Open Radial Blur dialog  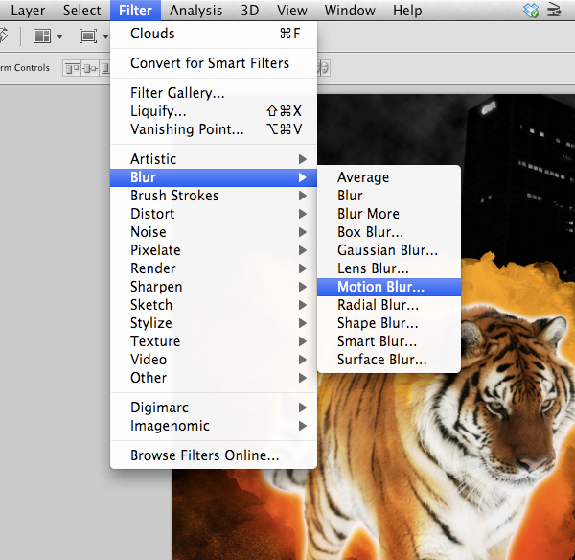coord(389,305)
